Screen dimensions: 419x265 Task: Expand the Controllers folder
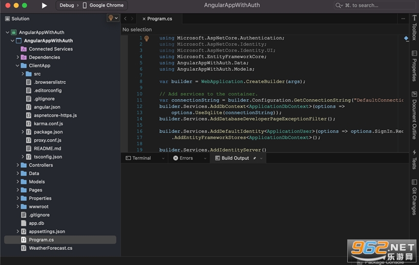[x=17, y=165]
